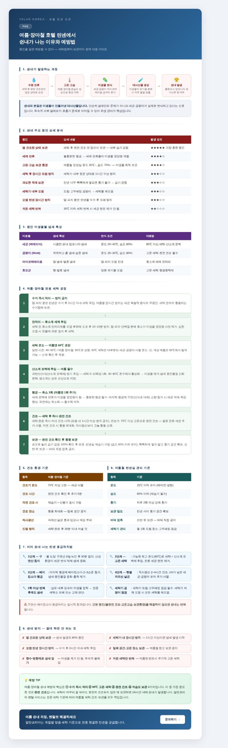The image size is (228, 748).
Task: Click the star rating in 세제 잔류 row
Action: (x=157, y=156)
